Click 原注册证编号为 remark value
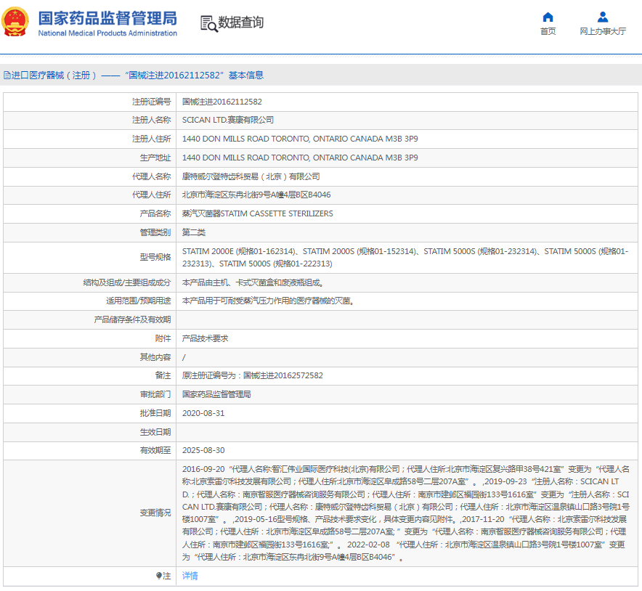 [253, 375]
